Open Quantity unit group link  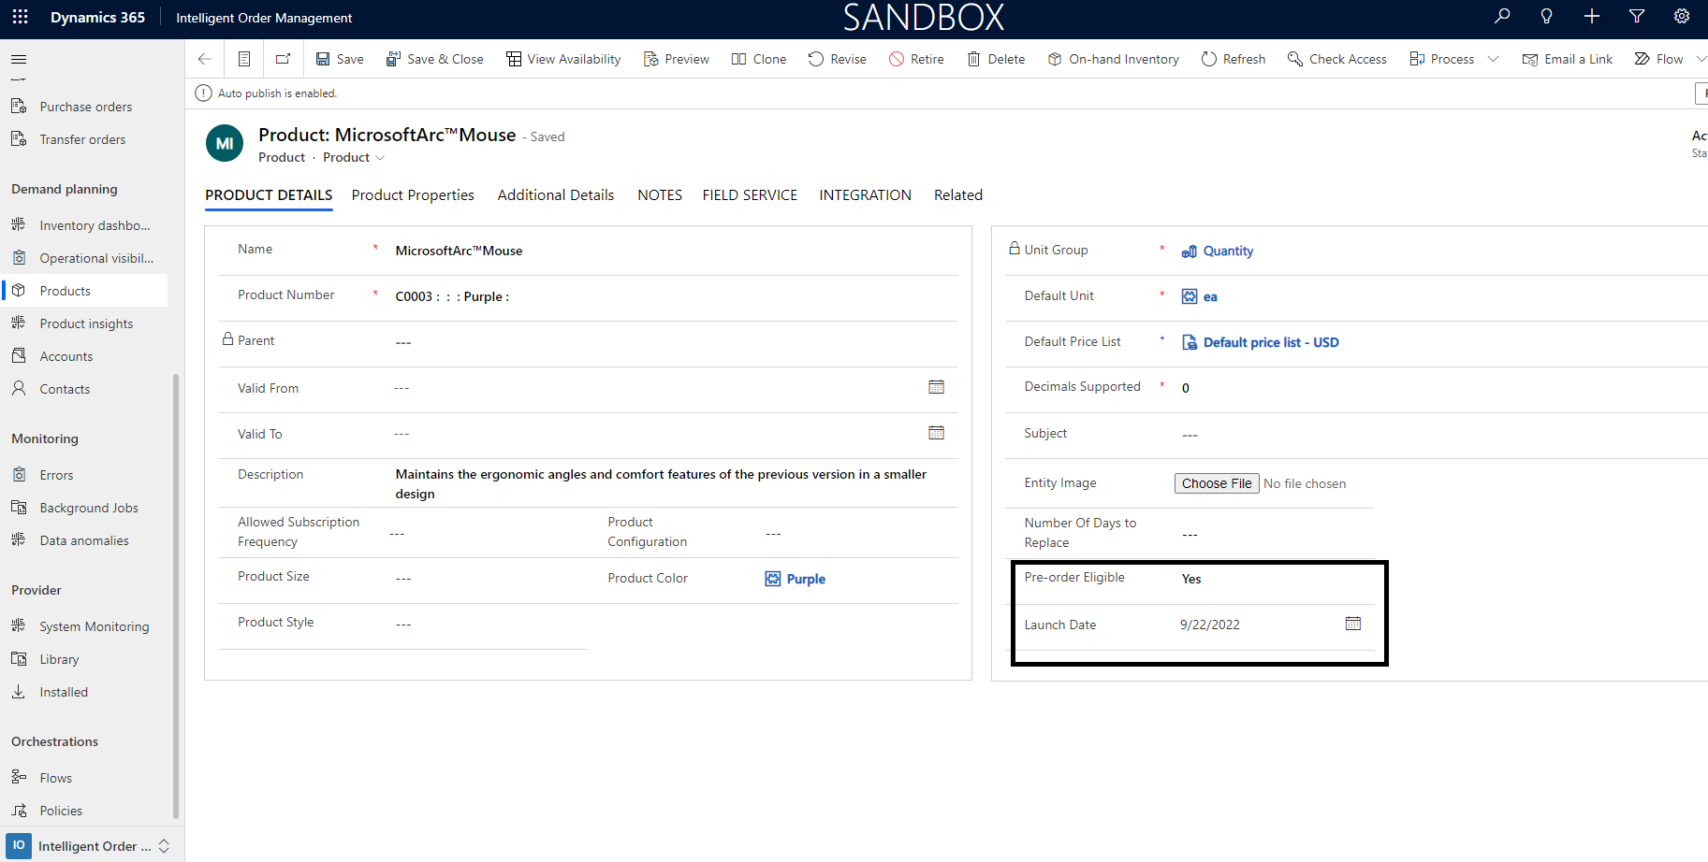[1228, 251]
